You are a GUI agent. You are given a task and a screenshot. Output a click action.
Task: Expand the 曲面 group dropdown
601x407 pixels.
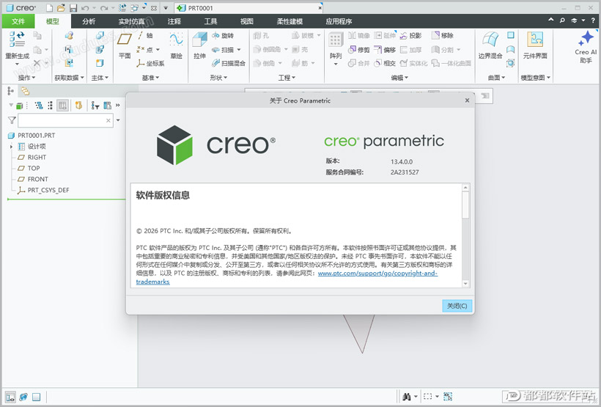click(497, 78)
